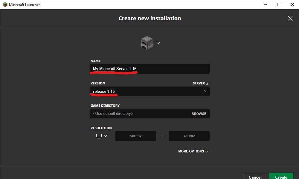Click the green Create button

click(281, 176)
